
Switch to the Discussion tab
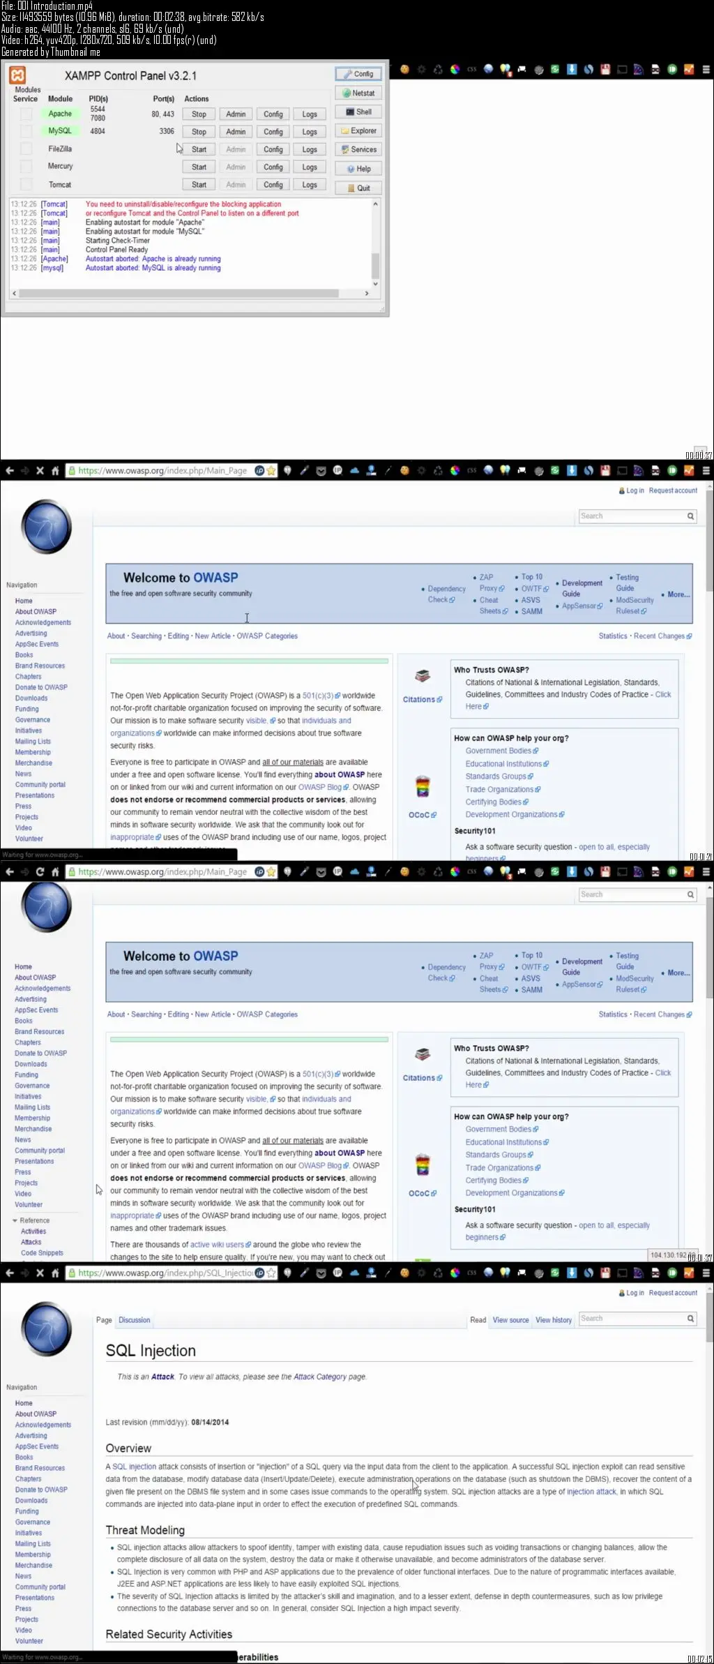pos(135,1320)
